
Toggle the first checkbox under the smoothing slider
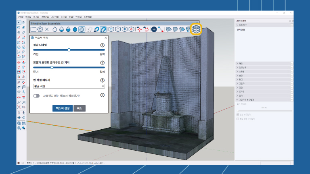238,114
